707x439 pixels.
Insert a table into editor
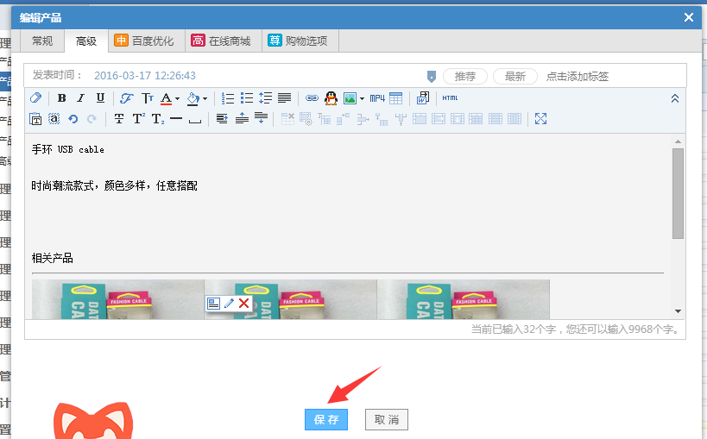point(396,98)
